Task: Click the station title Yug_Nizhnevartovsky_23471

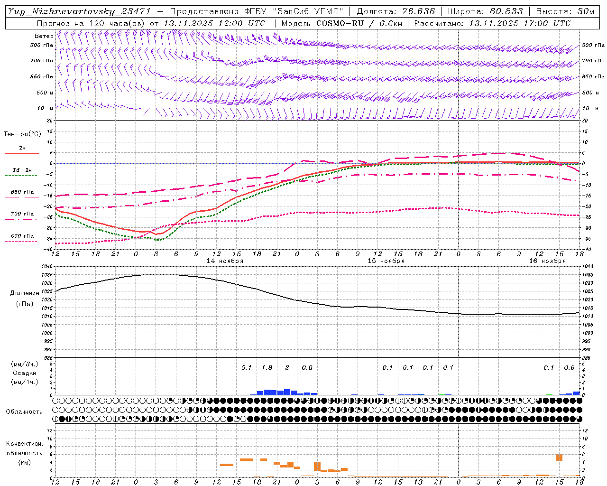Action: (x=79, y=11)
